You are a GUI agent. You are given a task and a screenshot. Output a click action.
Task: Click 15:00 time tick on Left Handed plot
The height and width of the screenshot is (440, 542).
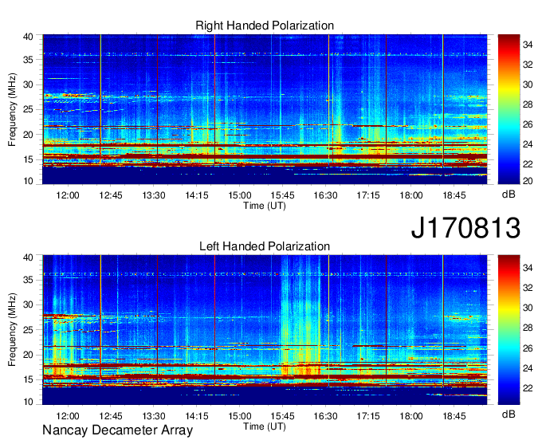tap(240, 416)
